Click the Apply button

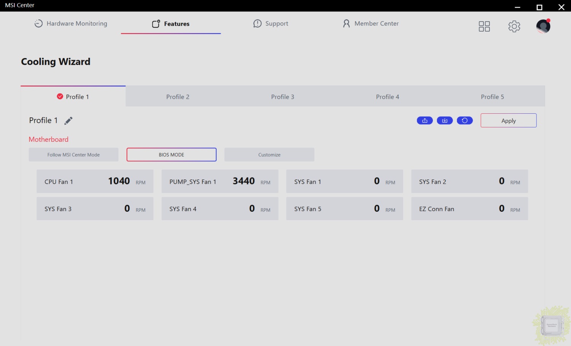pyautogui.click(x=508, y=121)
